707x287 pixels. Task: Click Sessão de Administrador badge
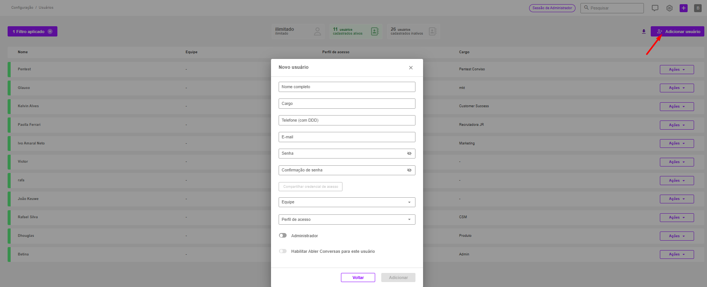point(552,8)
